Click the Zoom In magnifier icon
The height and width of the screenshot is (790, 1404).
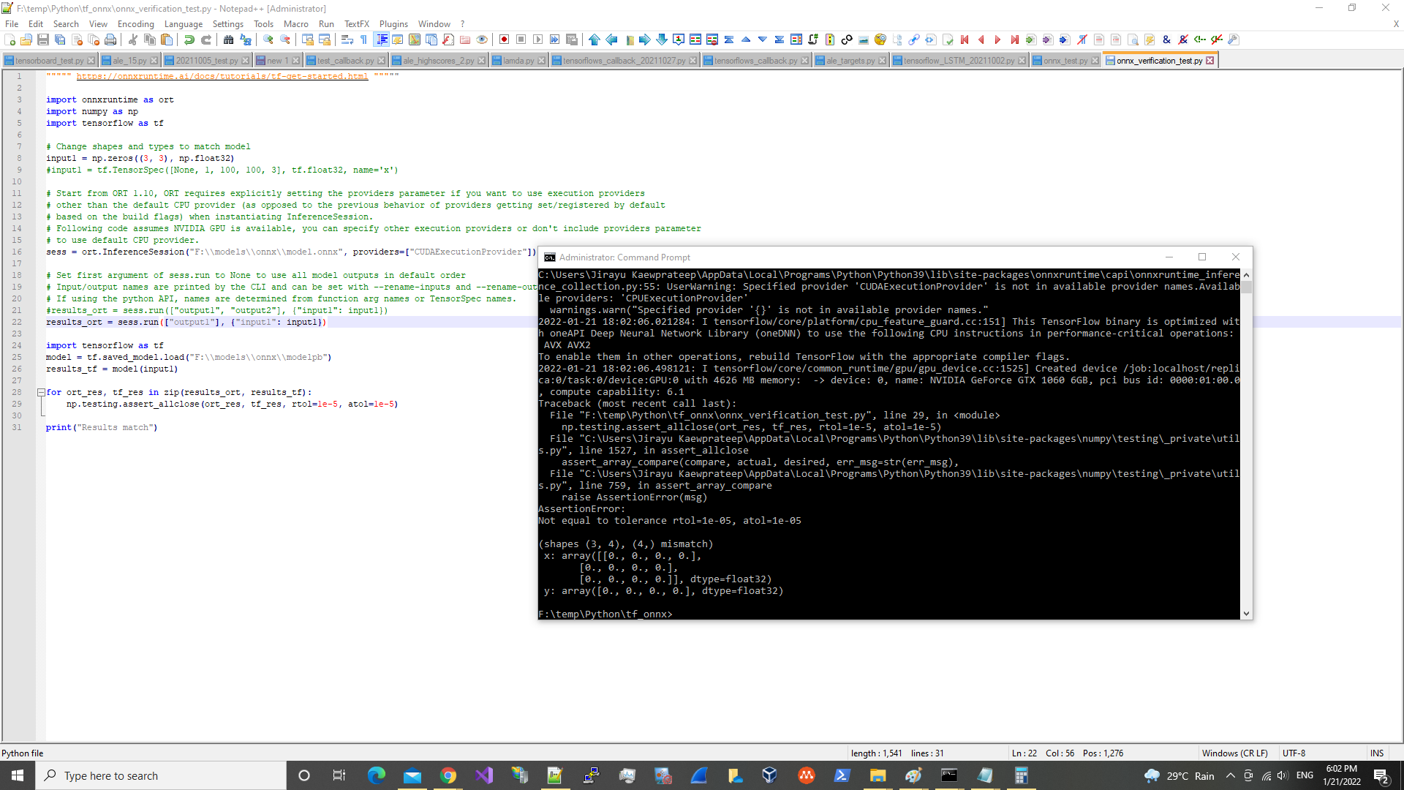pyautogui.click(x=268, y=39)
